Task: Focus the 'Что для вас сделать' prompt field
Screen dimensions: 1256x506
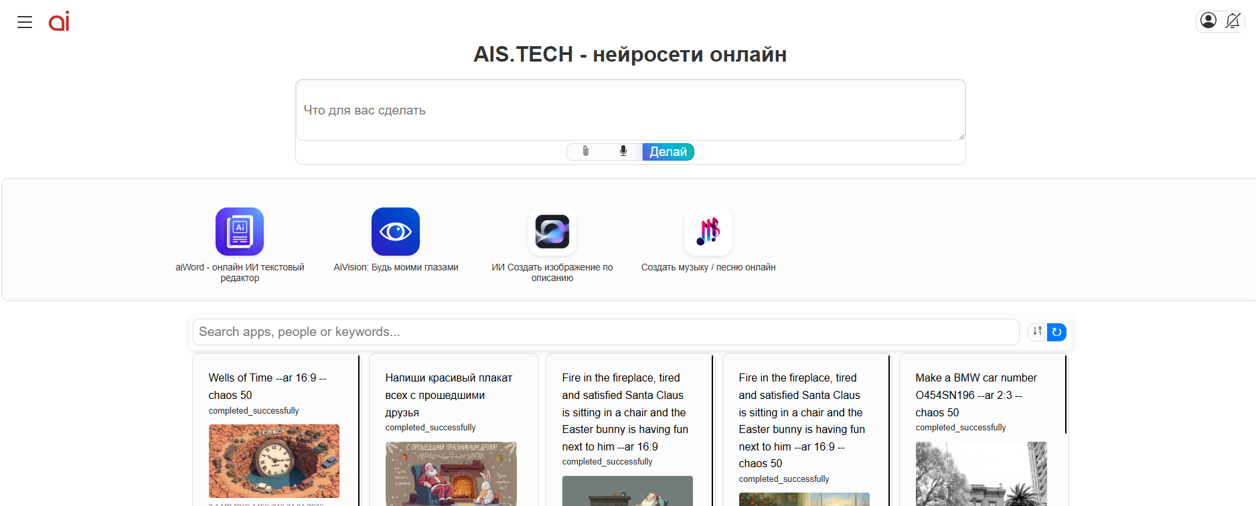Action: coord(630,110)
